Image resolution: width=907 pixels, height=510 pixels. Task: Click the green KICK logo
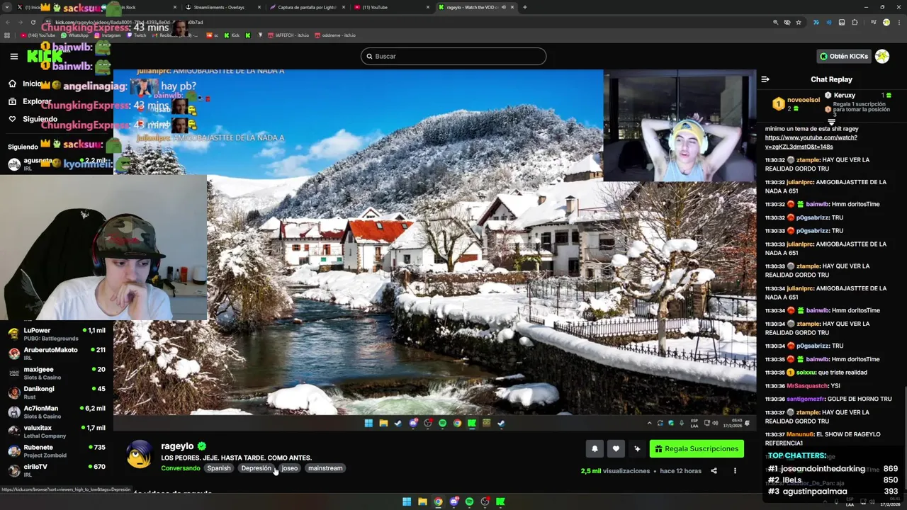(45, 56)
